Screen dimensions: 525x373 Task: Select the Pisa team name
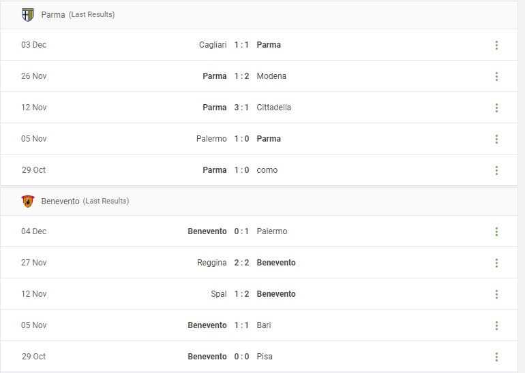tap(265, 356)
